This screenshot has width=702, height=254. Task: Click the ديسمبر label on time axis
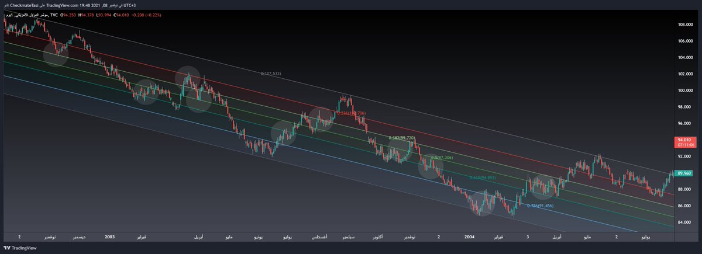[78, 238]
